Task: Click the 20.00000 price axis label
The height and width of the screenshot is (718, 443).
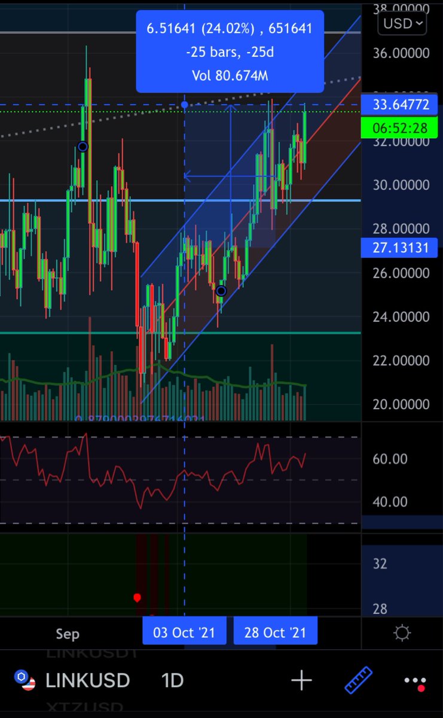Action: 401,404
